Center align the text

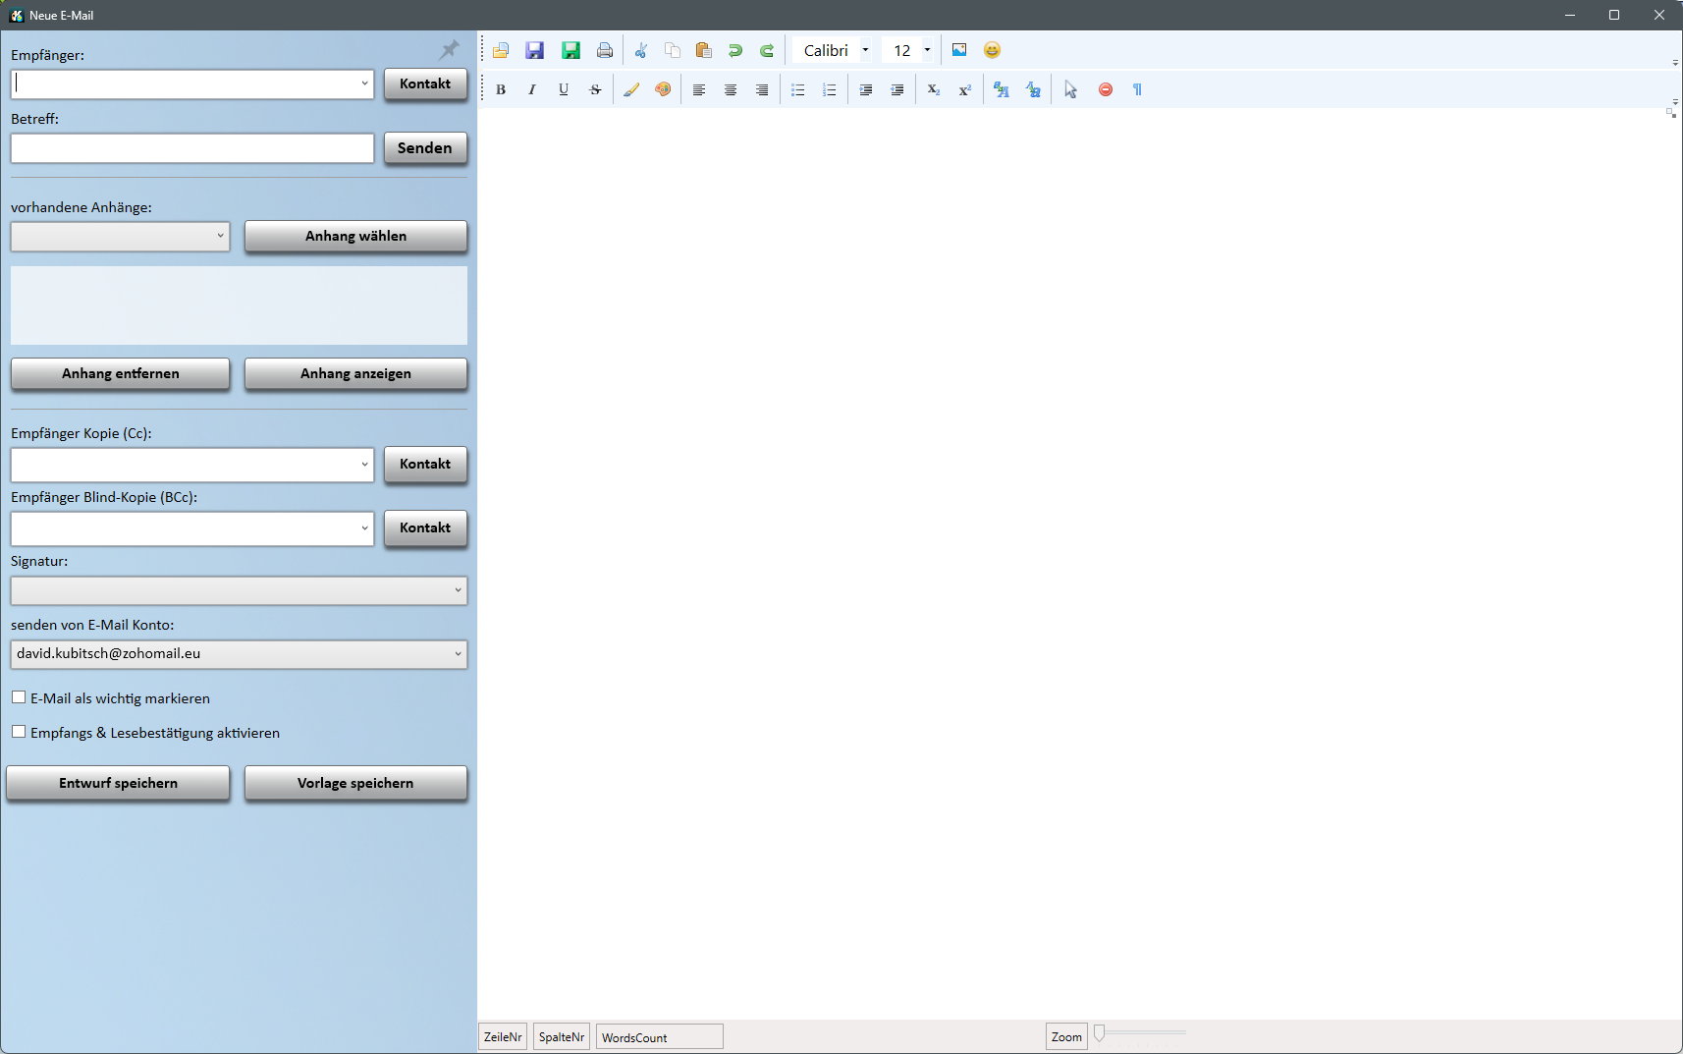pos(731,90)
